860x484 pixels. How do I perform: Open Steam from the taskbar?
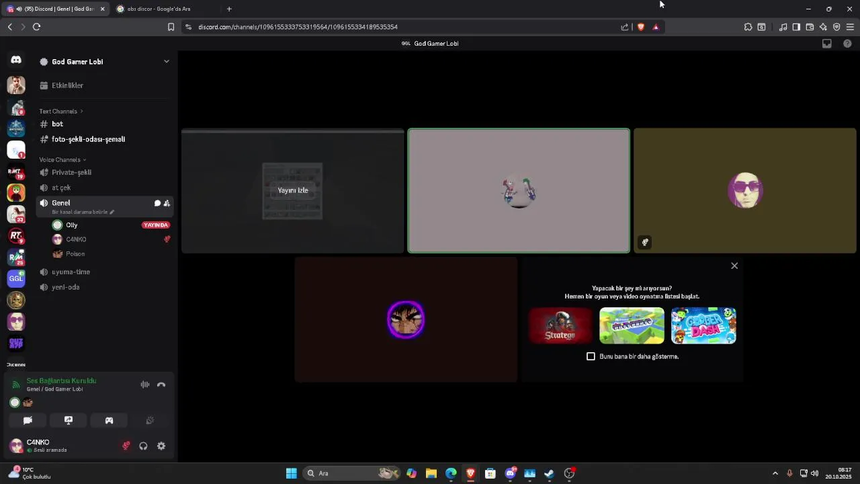(x=549, y=473)
